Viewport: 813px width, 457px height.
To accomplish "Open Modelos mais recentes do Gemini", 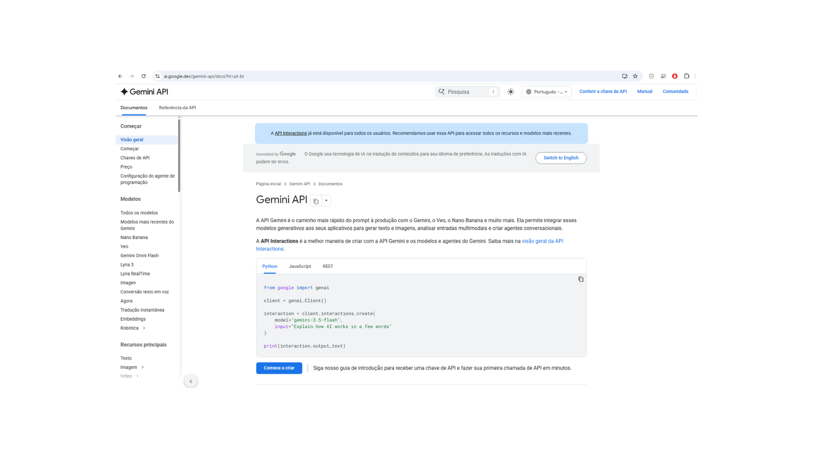I will (147, 225).
